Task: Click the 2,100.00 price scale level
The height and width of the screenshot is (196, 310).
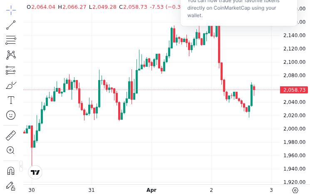Action: coord(294,62)
